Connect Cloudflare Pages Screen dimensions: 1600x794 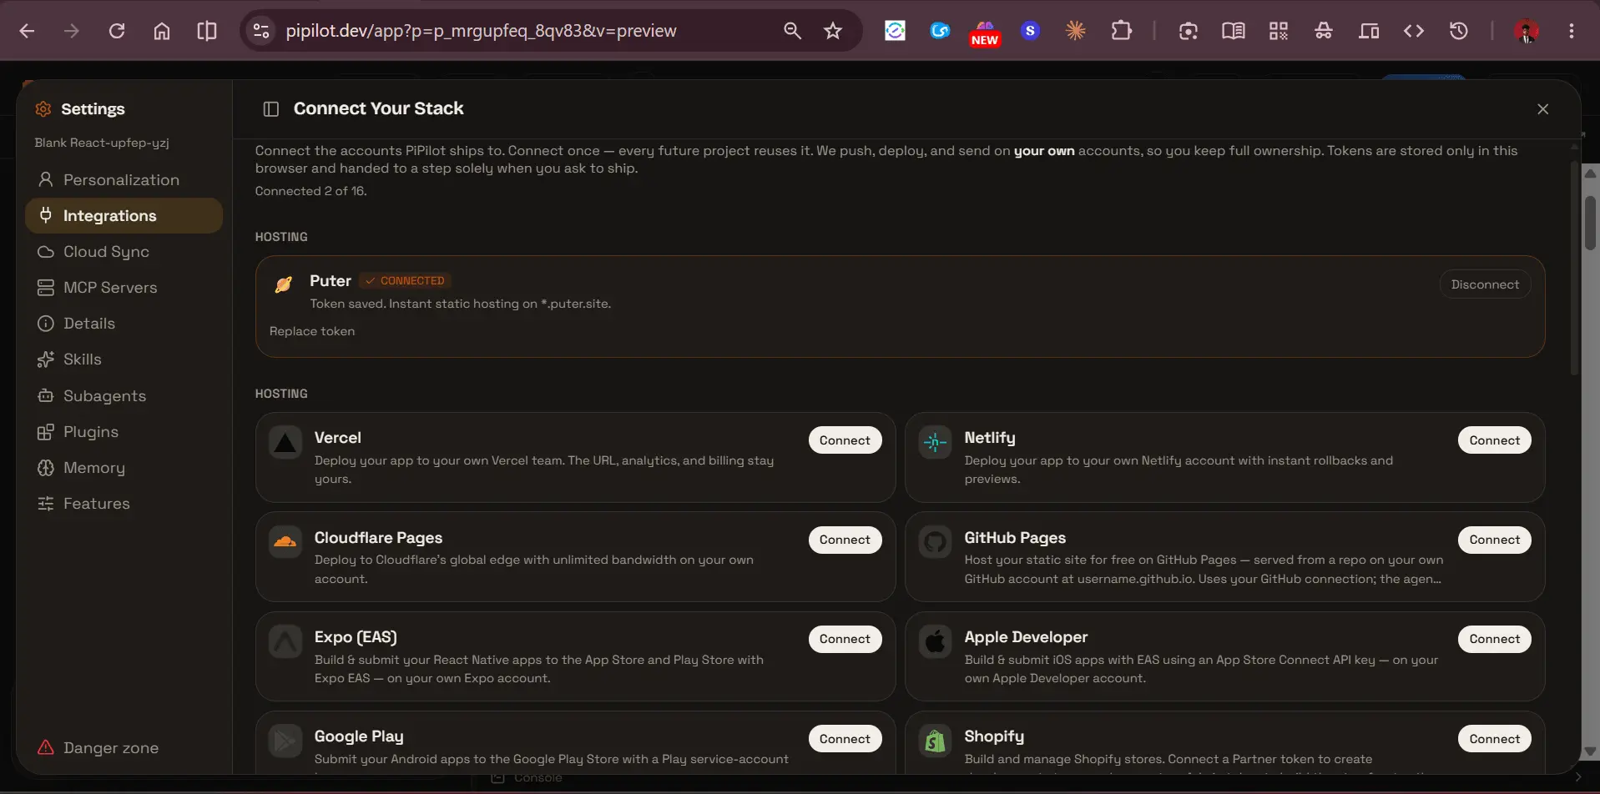[845, 540]
